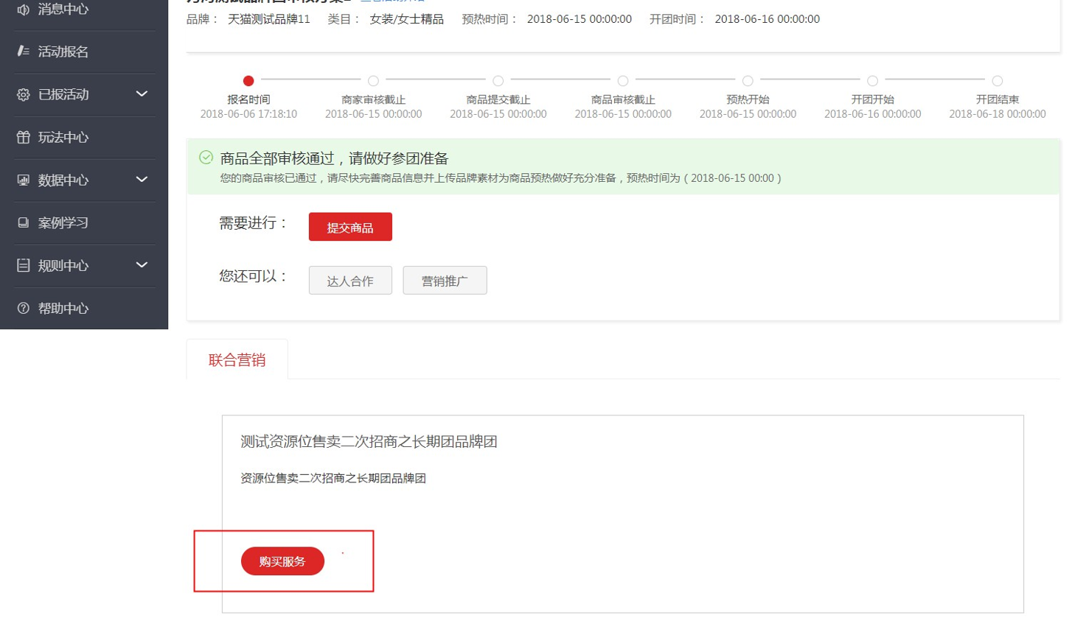The height and width of the screenshot is (626, 1072).
Task: Select the 商家审核截止 step circle
Action: click(x=373, y=81)
